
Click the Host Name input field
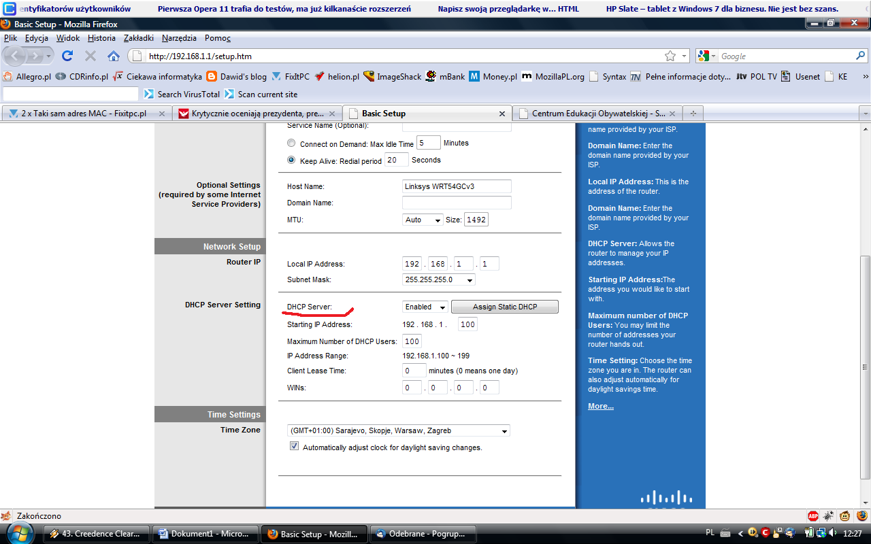coord(457,186)
